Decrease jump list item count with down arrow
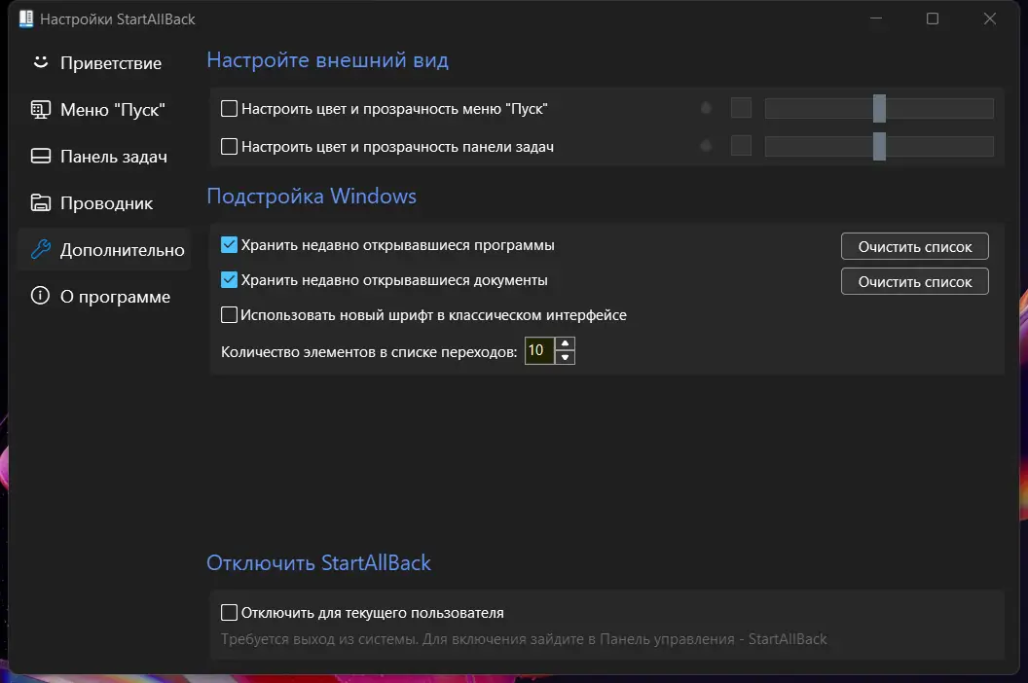The image size is (1028, 683). pos(566,357)
